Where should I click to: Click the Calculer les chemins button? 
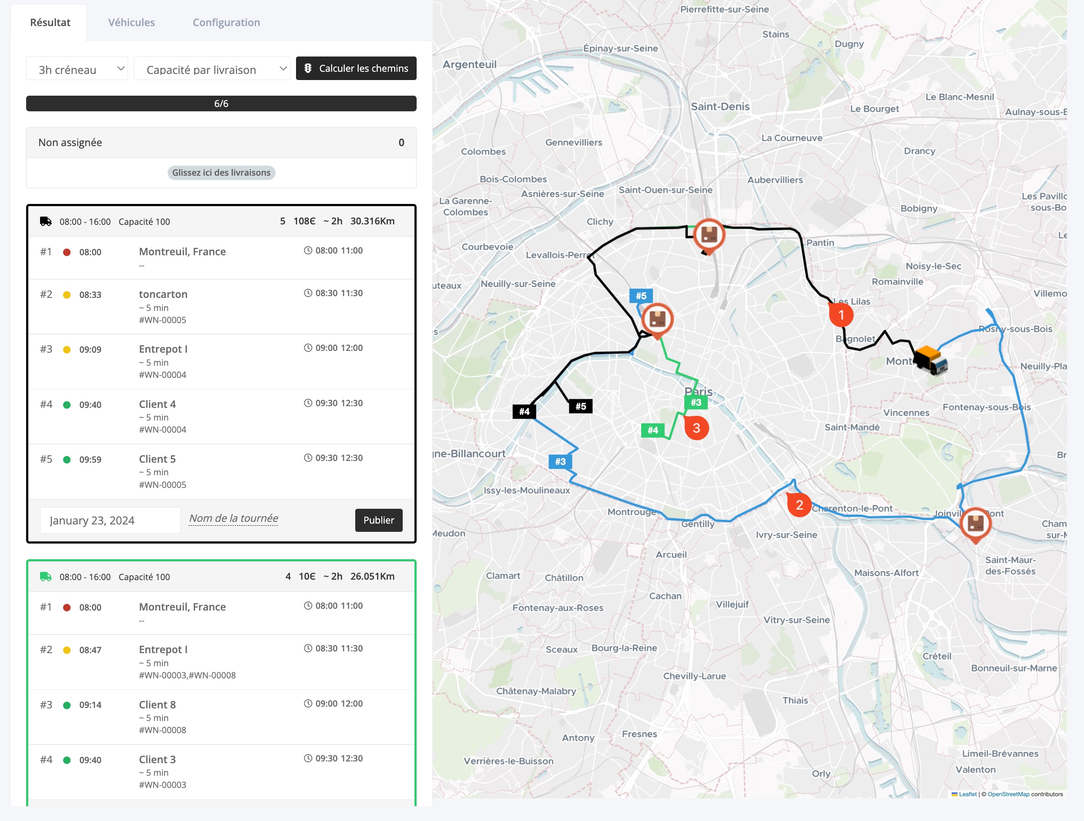pyautogui.click(x=356, y=69)
